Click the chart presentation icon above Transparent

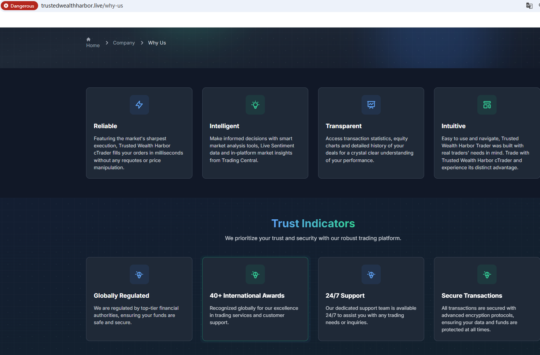pyautogui.click(x=371, y=105)
